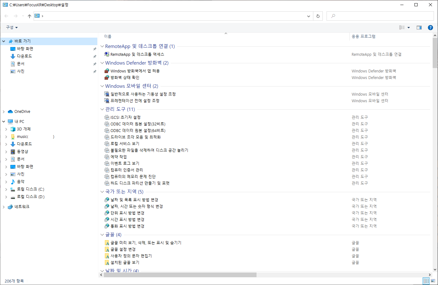Click the 바로 가기 star icon

coord(11,41)
